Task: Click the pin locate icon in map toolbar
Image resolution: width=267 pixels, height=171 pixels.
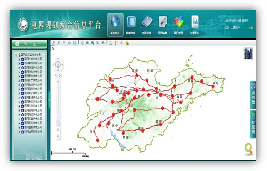Action: (x=64, y=42)
